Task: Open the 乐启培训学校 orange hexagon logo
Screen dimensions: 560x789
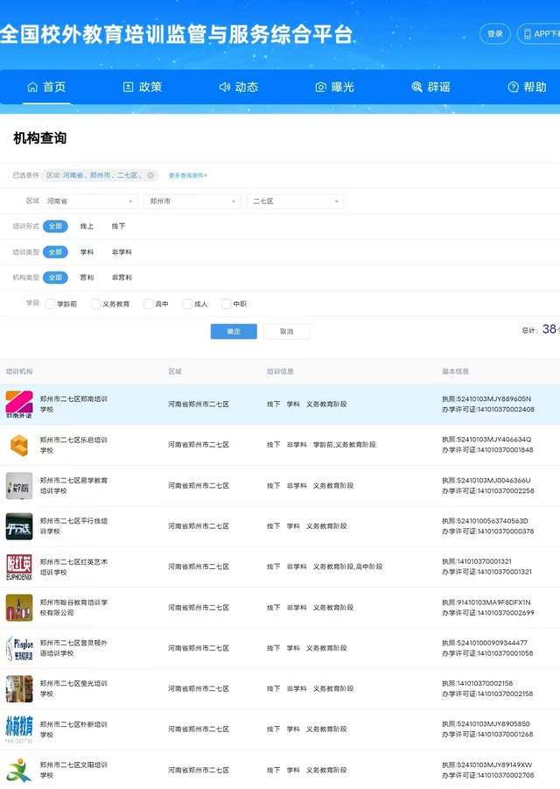Action: 19,445
